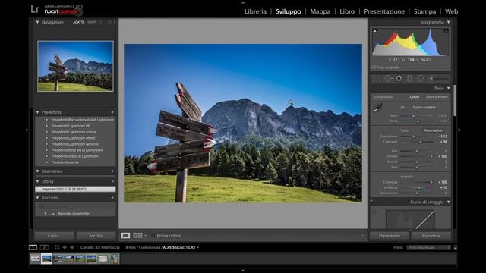Enable Prova colore soft proofing checkbox
The height and width of the screenshot is (273, 486).
coord(153,236)
